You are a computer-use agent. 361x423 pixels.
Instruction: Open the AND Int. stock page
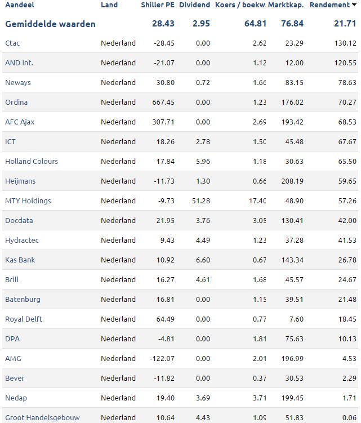click(19, 63)
